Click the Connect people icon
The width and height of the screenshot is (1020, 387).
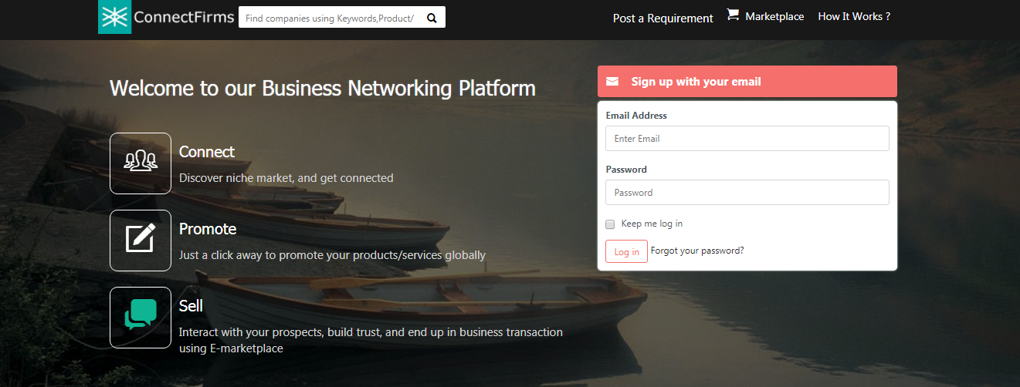click(x=141, y=163)
